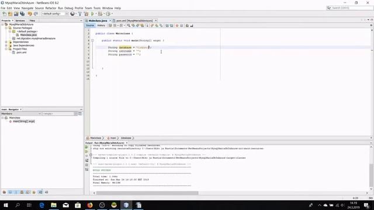Click the green Run Project icon
This screenshot has width=374, height=210.
click(92, 14)
